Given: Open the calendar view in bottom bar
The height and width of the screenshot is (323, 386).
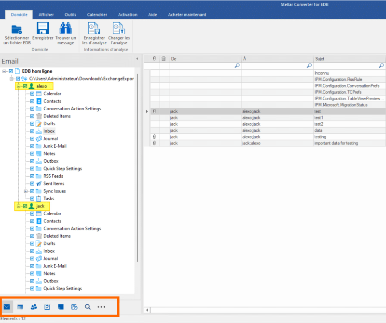Looking at the screenshot, I should tap(21, 307).
